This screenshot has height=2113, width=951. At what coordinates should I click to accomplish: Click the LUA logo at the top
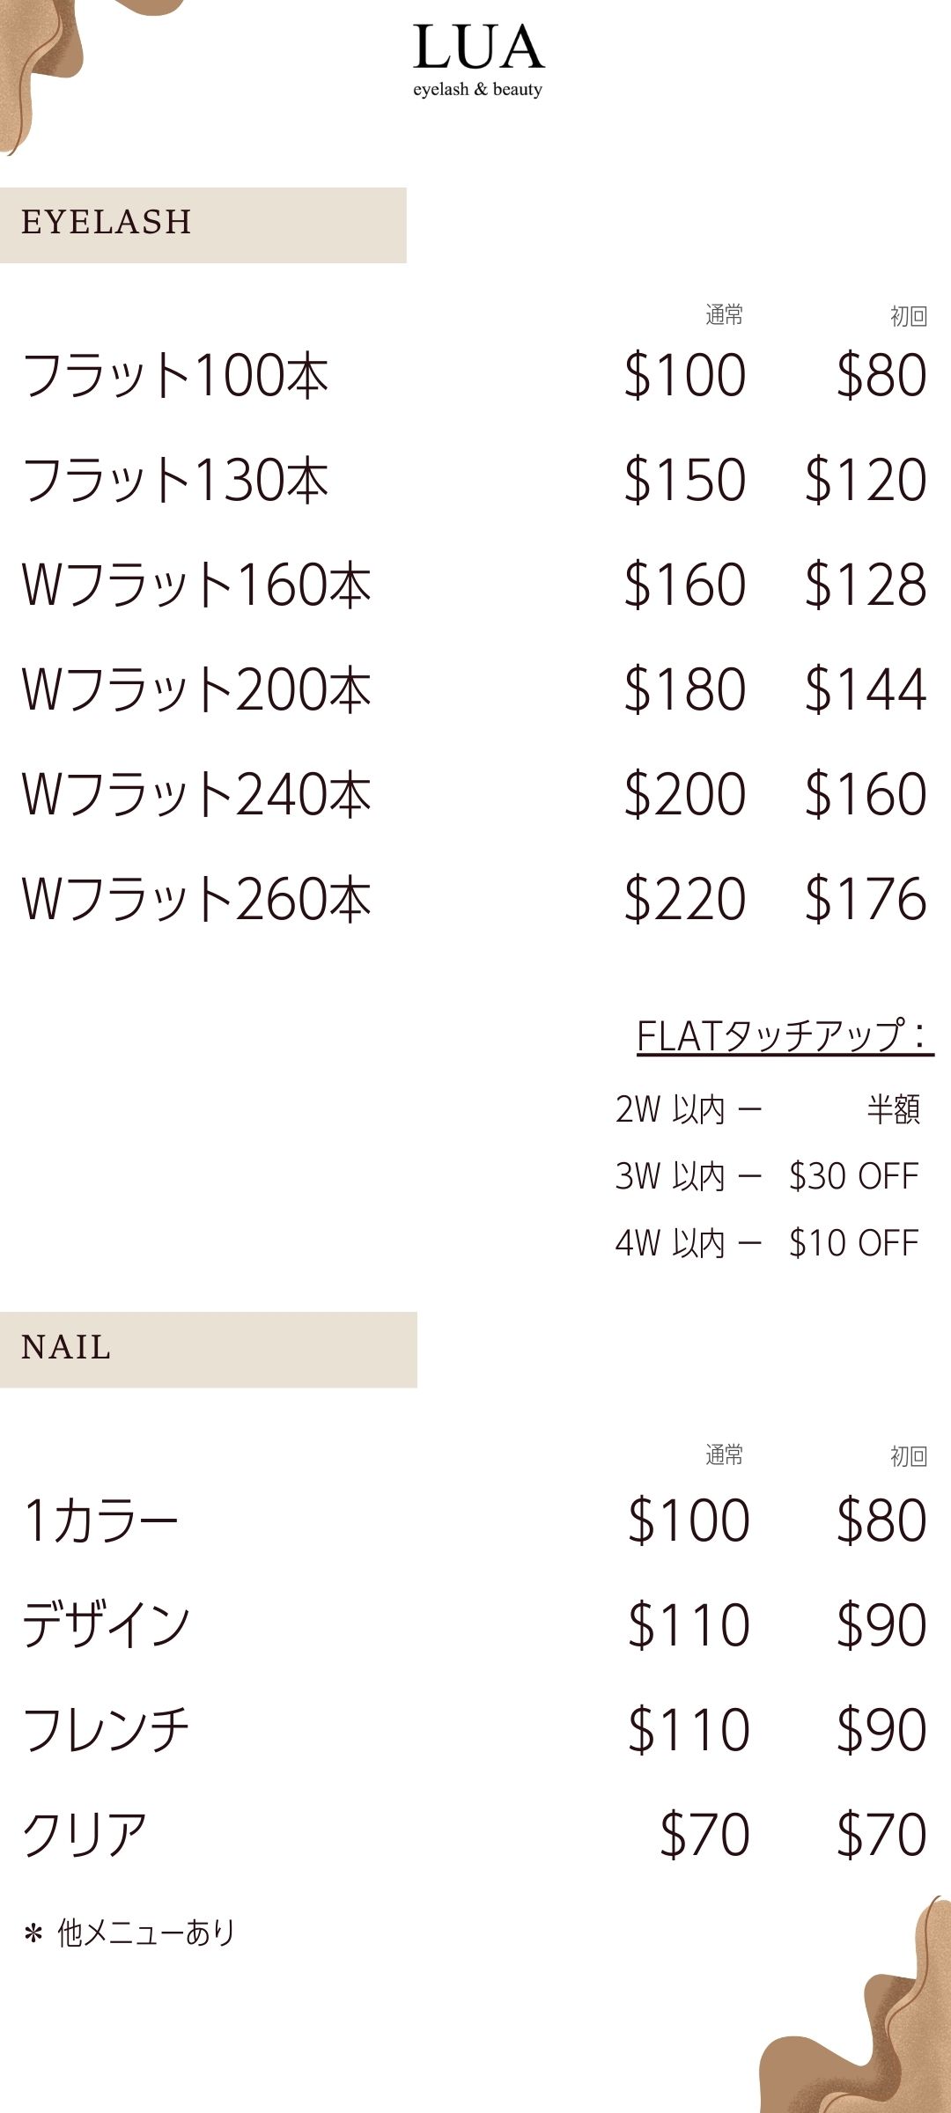coord(478,60)
